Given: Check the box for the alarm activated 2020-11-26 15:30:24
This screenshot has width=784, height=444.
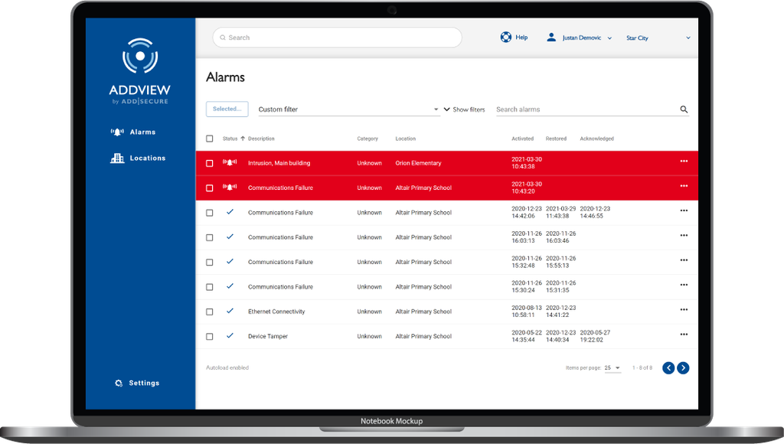Looking at the screenshot, I should (210, 287).
